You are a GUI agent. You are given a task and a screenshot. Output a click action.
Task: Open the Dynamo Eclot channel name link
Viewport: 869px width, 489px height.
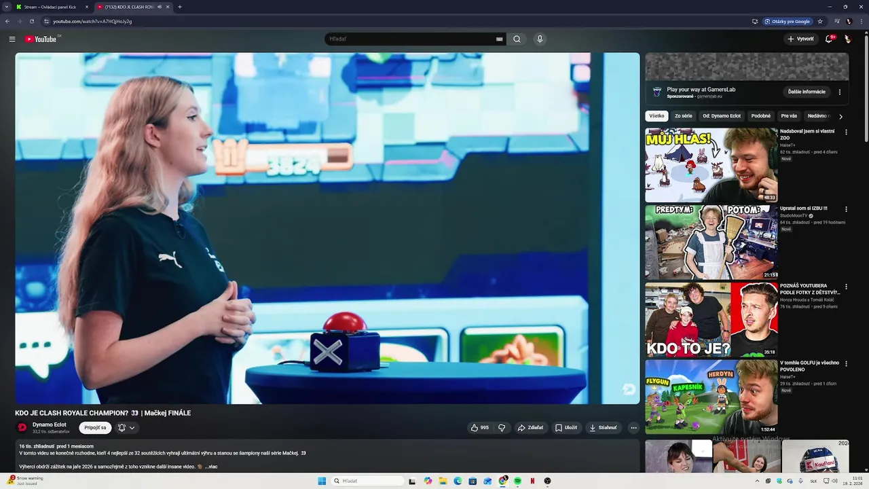click(50, 424)
